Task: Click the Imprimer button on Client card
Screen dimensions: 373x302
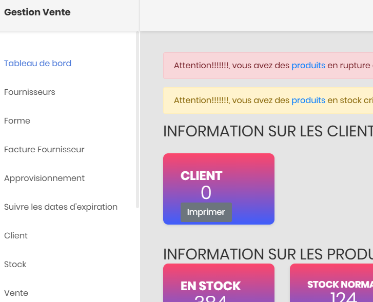Action: tap(206, 212)
